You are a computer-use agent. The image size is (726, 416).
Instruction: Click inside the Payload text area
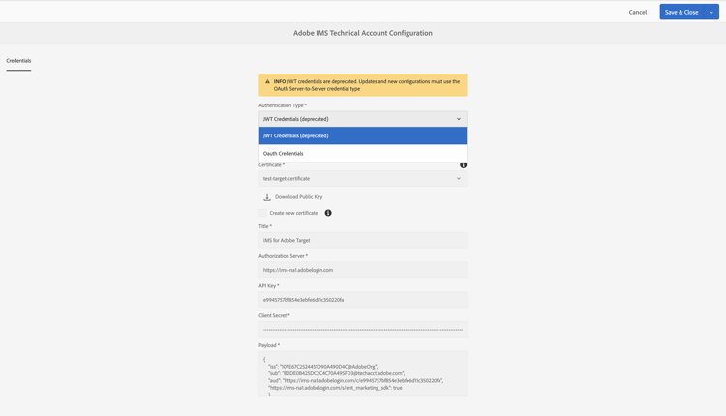362,373
